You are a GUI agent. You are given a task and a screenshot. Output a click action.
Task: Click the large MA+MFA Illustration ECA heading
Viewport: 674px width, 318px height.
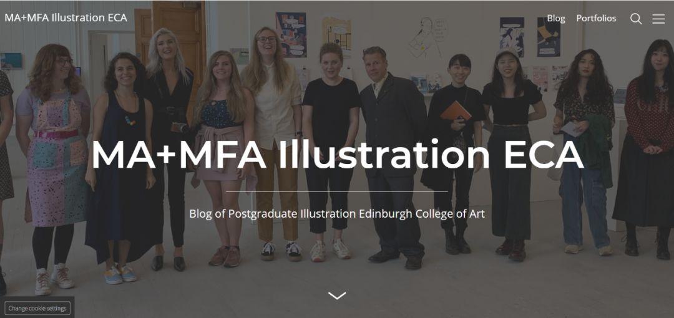(338, 155)
